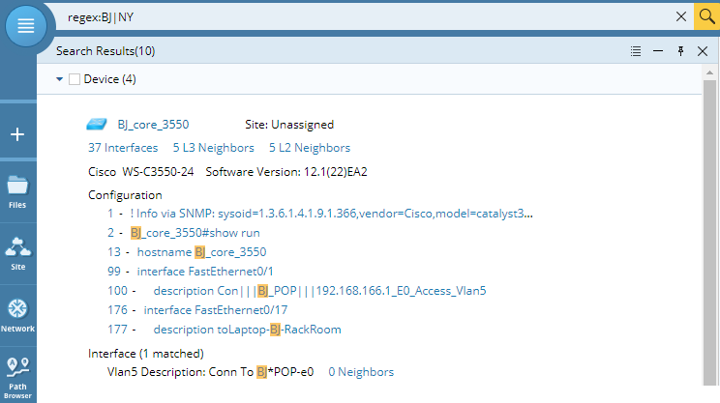Viewport: 720px width, 403px height.
Task: Collapse the Device (4) results group
Action: [59, 79]
